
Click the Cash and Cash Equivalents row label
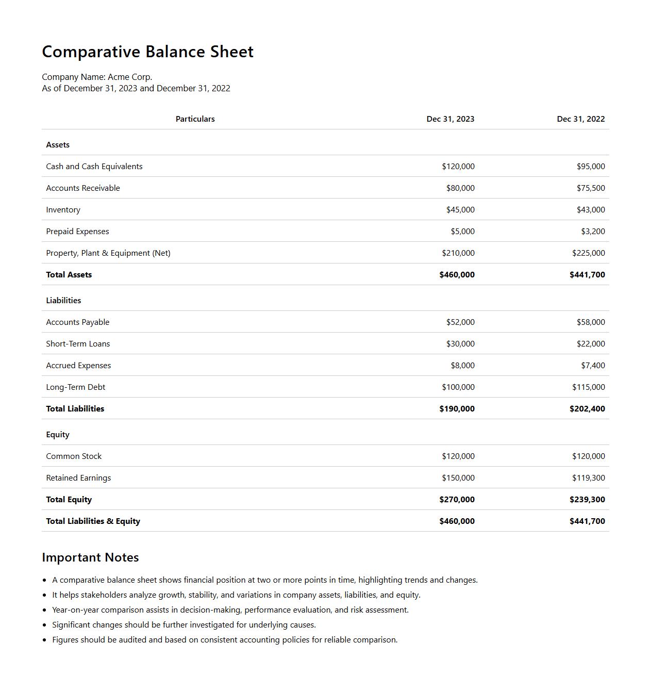[94, 167]
